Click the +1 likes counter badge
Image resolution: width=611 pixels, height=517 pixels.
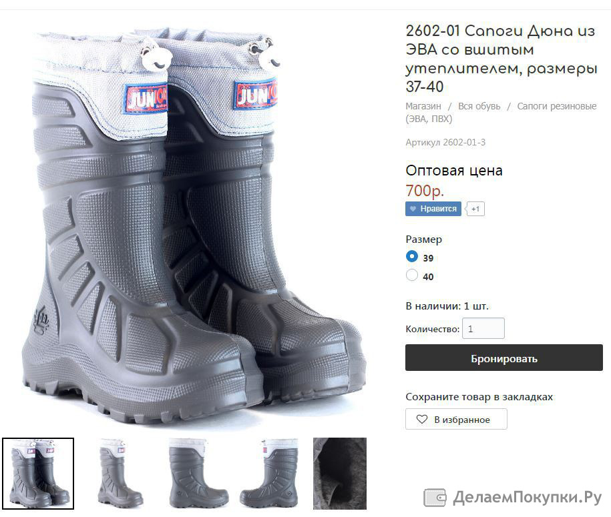(475, 209)
